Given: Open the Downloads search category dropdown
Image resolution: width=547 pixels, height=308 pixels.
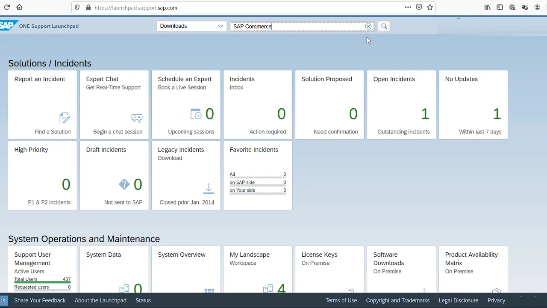Looking at the screenshot, I should click(x=191, y=26).
